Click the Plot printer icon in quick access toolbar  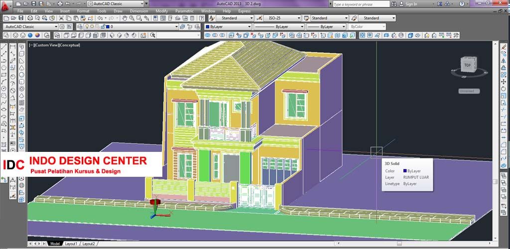pyautogui.click(x=60, y=4)
